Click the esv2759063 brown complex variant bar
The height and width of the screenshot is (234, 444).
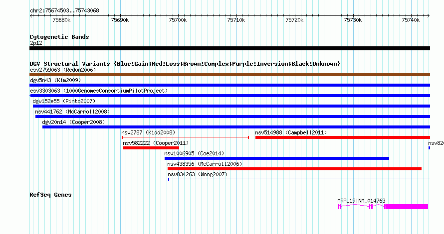tap(229, 75)
